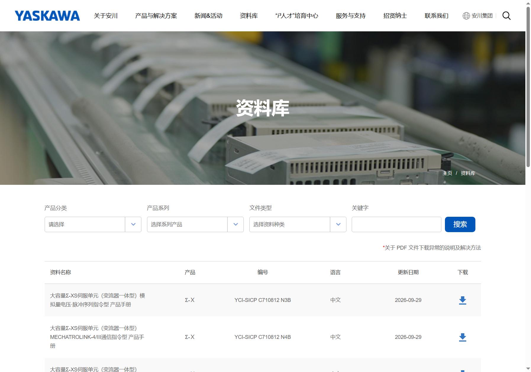The width and height of the screenshot is (531, 372).
Task: Click the 产品 column header
Action: coord(190,272)
